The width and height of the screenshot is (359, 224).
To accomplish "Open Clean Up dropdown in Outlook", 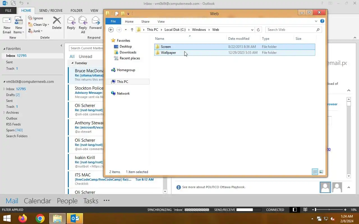I will (x=39, y=25).
